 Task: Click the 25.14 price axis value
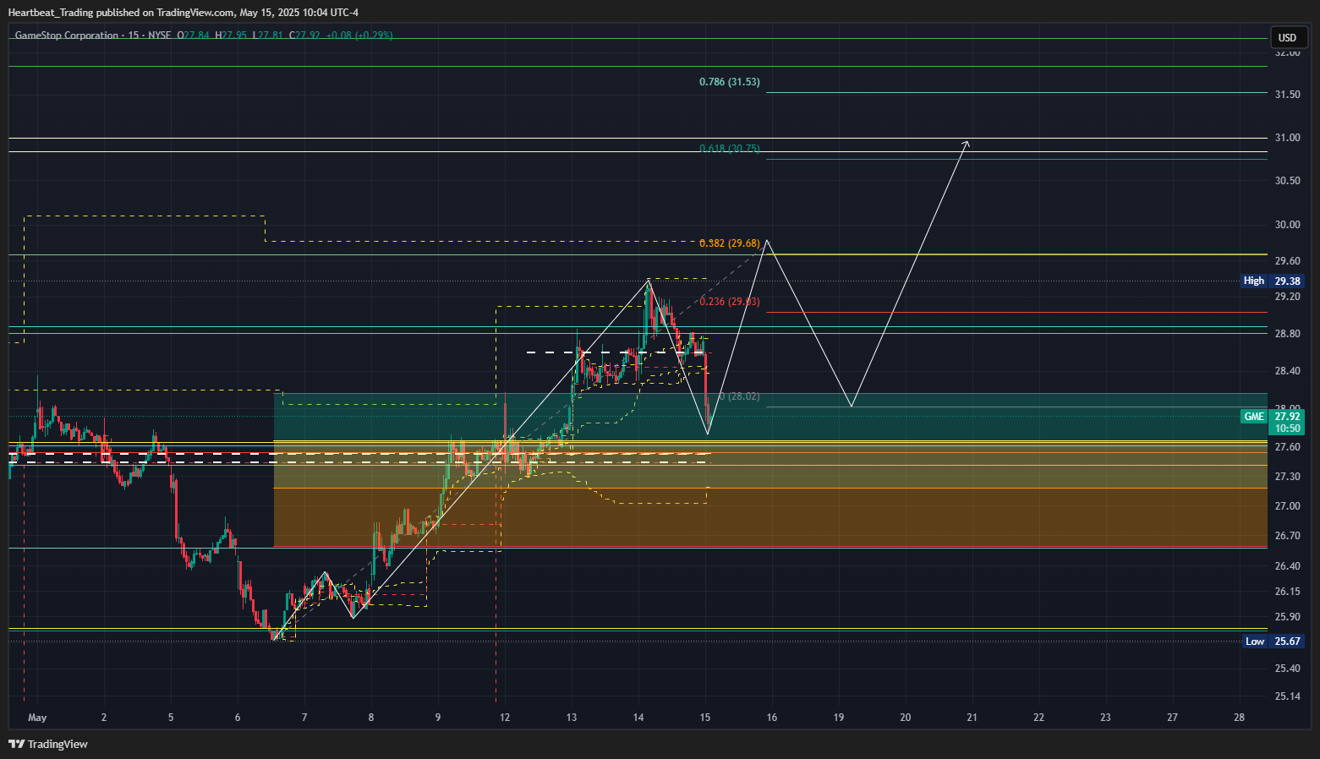[x=1287, y=696]
